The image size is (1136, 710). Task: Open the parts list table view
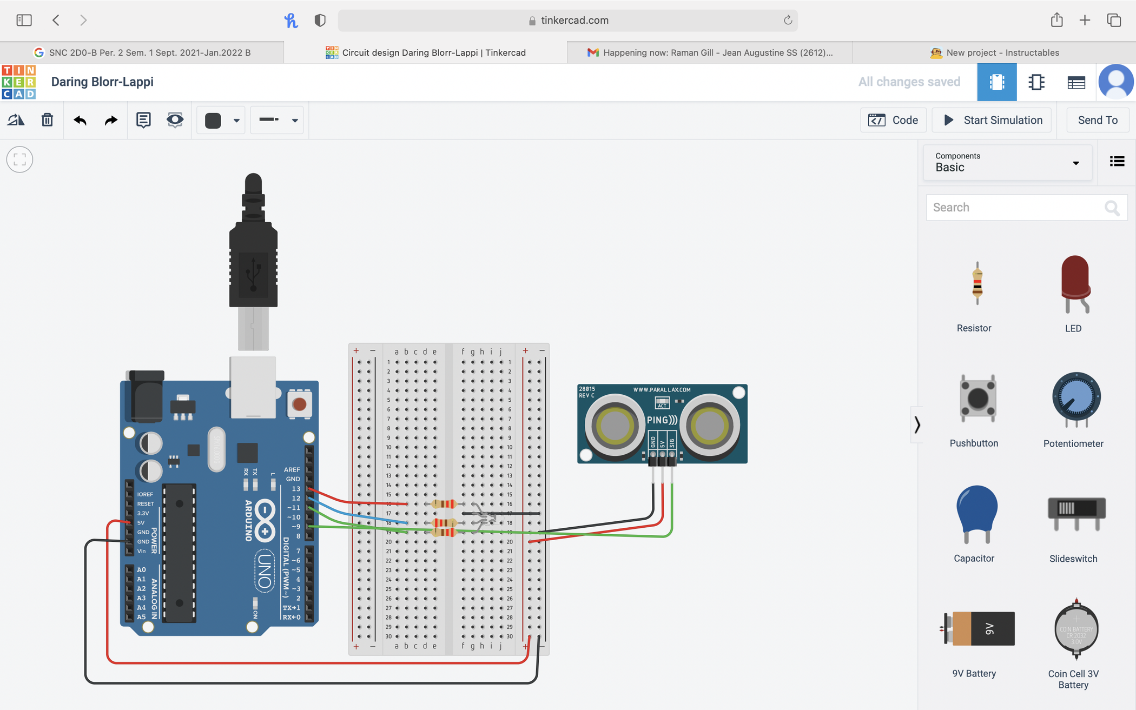point(1076,82)
